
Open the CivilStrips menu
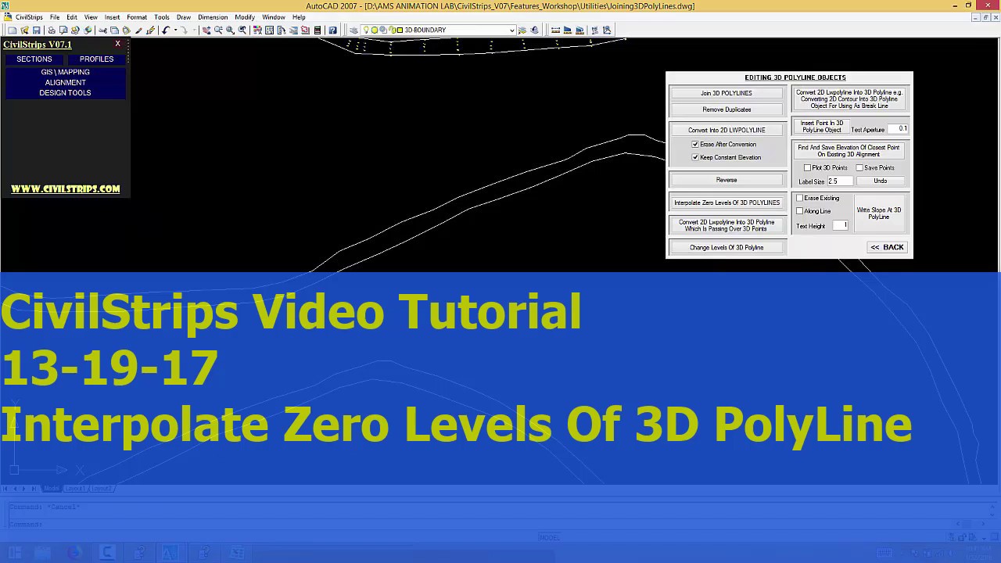click(x=29, y=17)
